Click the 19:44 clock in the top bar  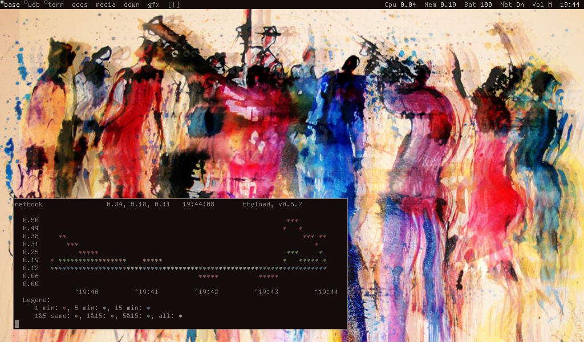pyautogui.click(x=570, y=5)
